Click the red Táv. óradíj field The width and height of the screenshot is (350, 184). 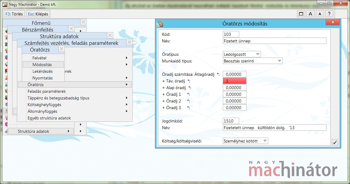(x=235, y=81)
